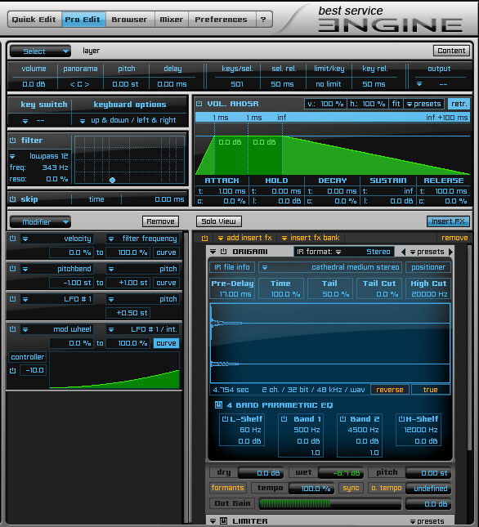Toggle the velocity modifier power icon
This screenshot has height=527, width=479.
point(13,239)
